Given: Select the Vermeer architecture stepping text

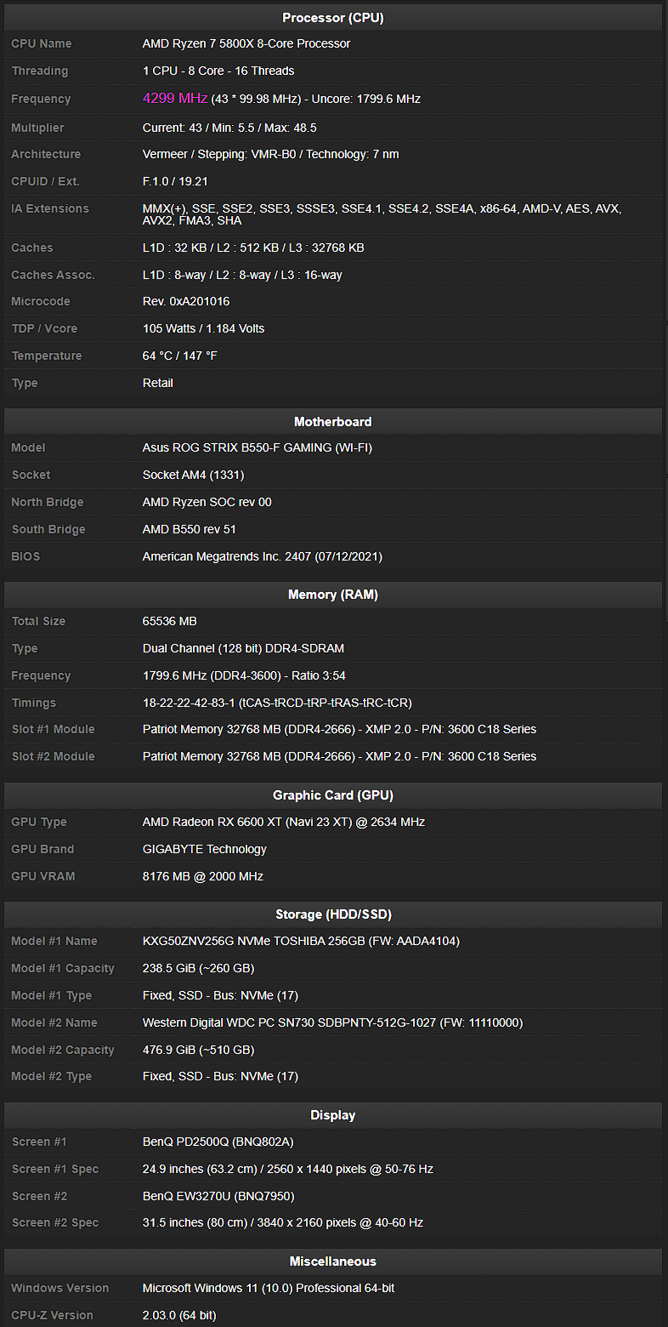Looking at the screenshot, I should (x=270, y=154).
